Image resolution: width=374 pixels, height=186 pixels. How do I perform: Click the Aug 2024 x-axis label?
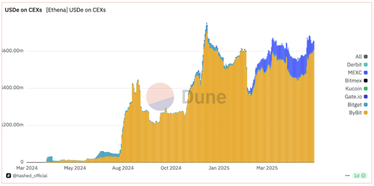point(123,168)
